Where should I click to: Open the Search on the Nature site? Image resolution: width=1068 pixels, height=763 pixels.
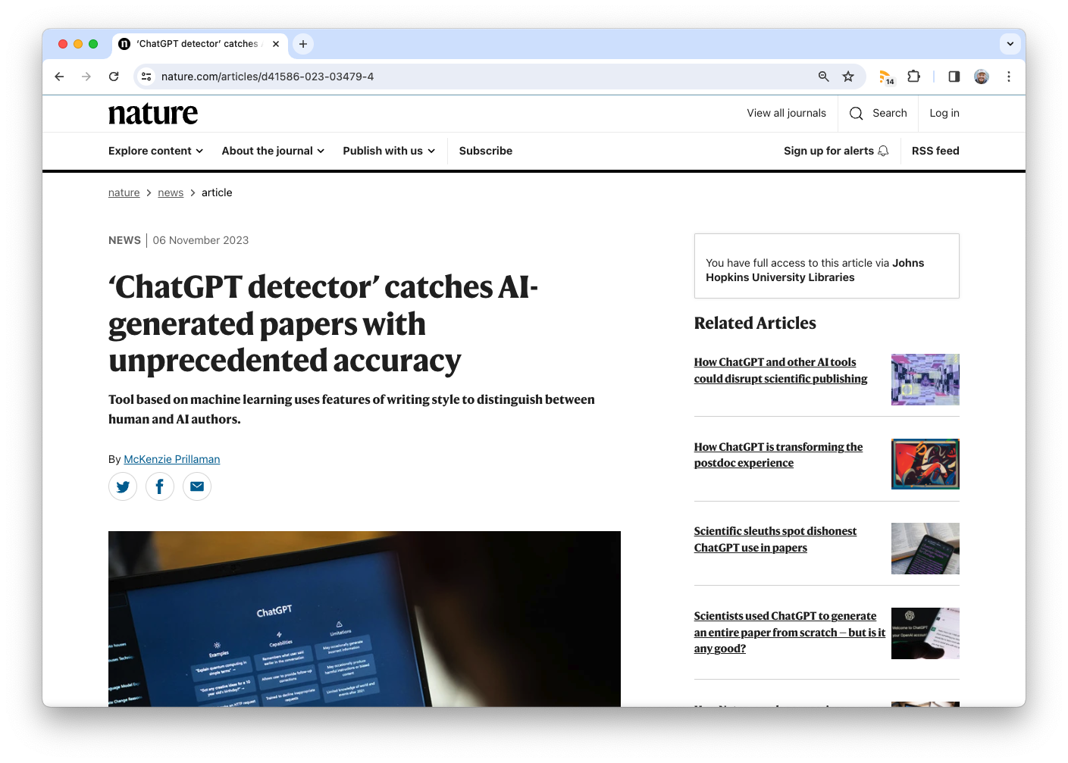tap(878, 113)
